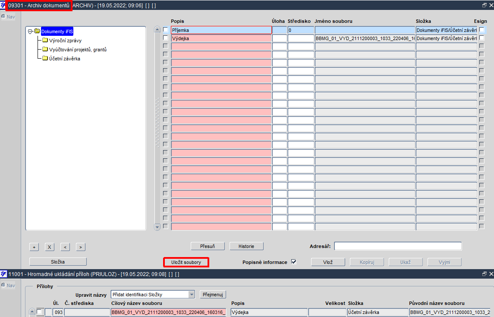
Task: Click the scroll-down arrow beside document list
Action: pos(157,227)
